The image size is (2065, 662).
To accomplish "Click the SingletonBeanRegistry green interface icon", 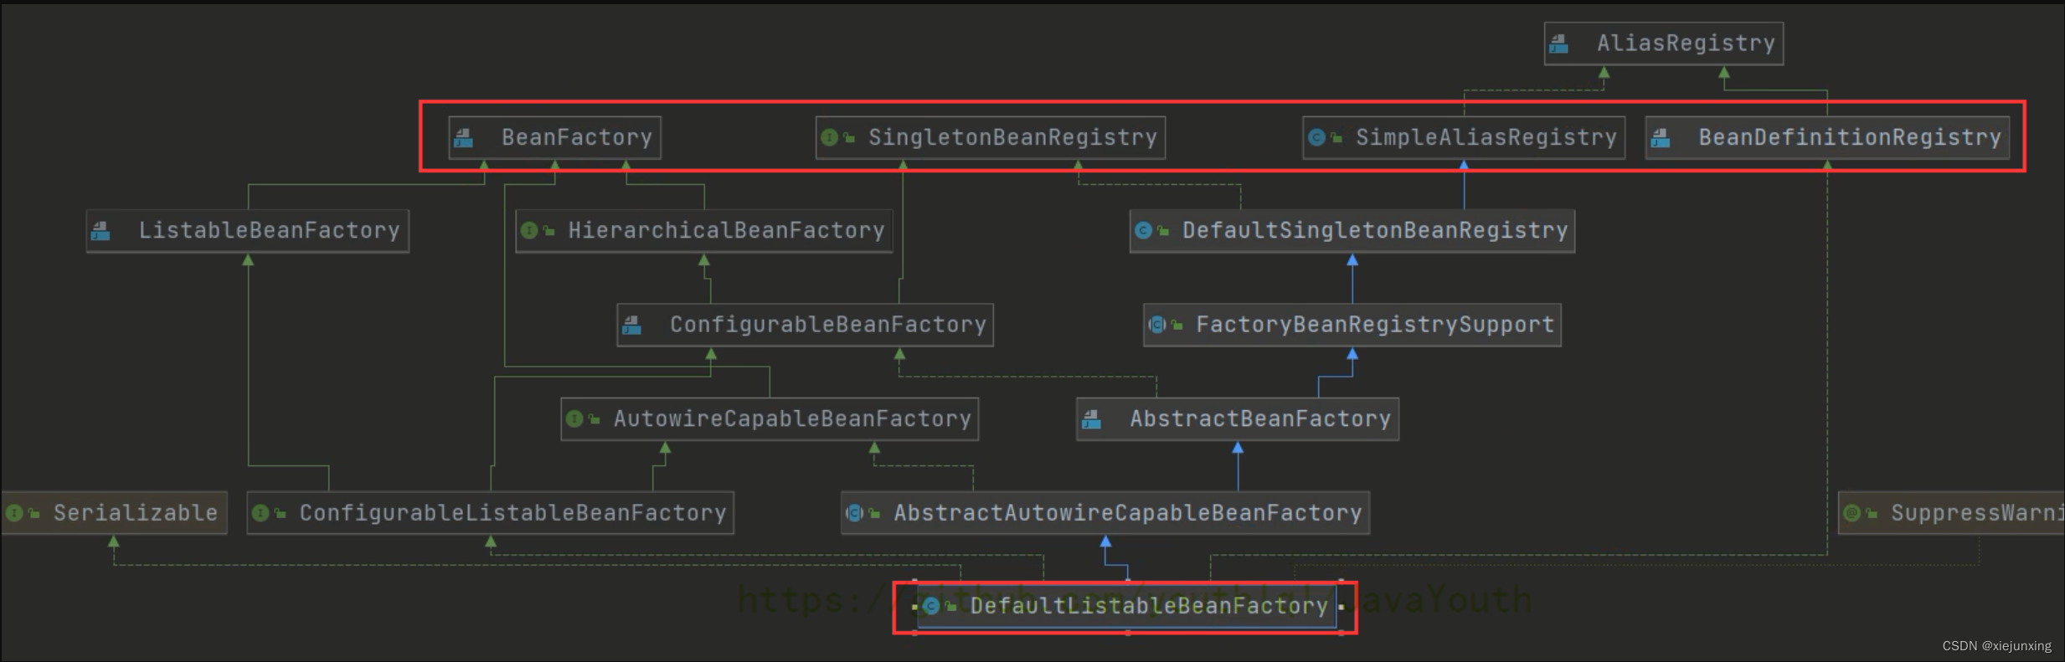I will coord(829,137).
